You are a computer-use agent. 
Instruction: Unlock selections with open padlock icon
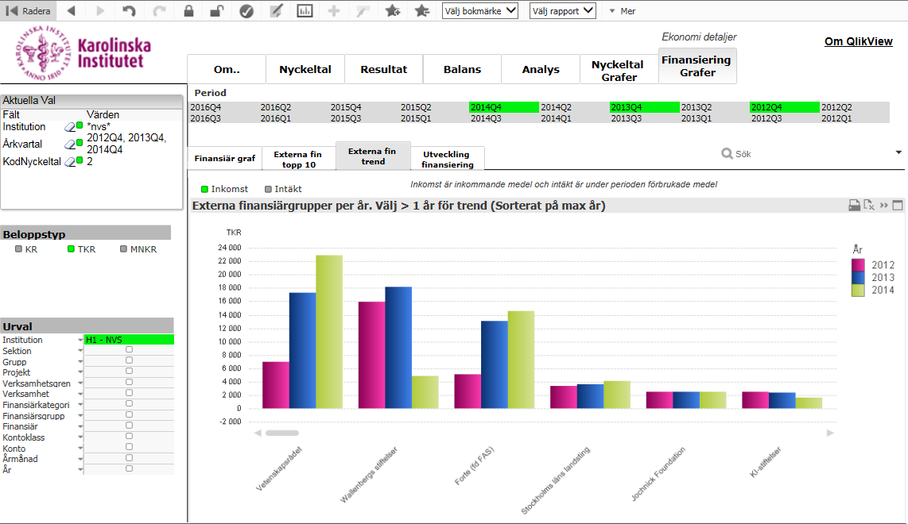tap(217, 11)
